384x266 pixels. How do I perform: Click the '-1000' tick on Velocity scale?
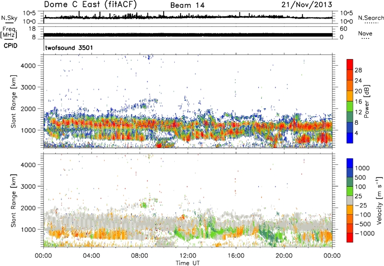pos(365,233)
